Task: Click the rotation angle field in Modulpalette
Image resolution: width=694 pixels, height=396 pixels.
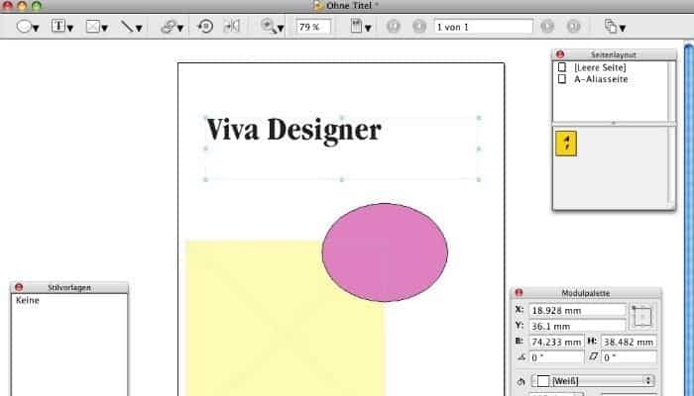Action: (556, 357)
